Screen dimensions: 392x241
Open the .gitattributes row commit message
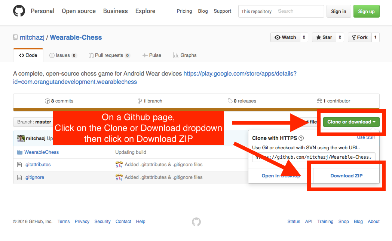[x=163, y=165]
